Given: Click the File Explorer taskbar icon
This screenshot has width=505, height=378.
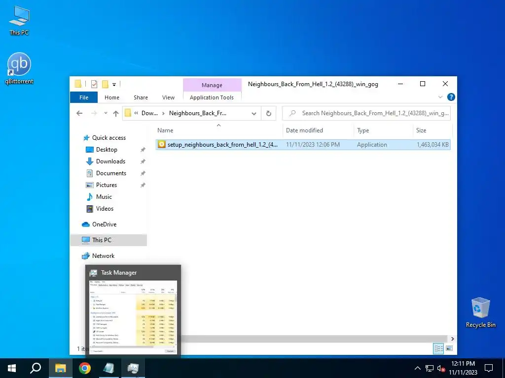Looking at the screenshot, I should click(x=61, y=368).
